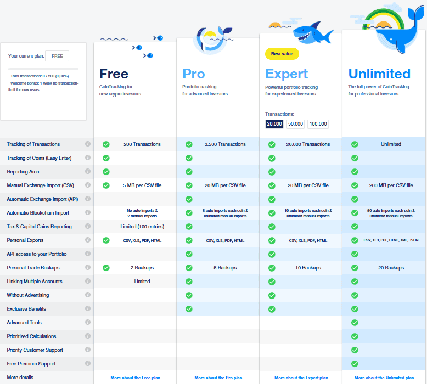The height and width of the screenshot is (388, 427).
Task: Show info for Tax & Capital Gains Reporting
Action: coord(87,227)
